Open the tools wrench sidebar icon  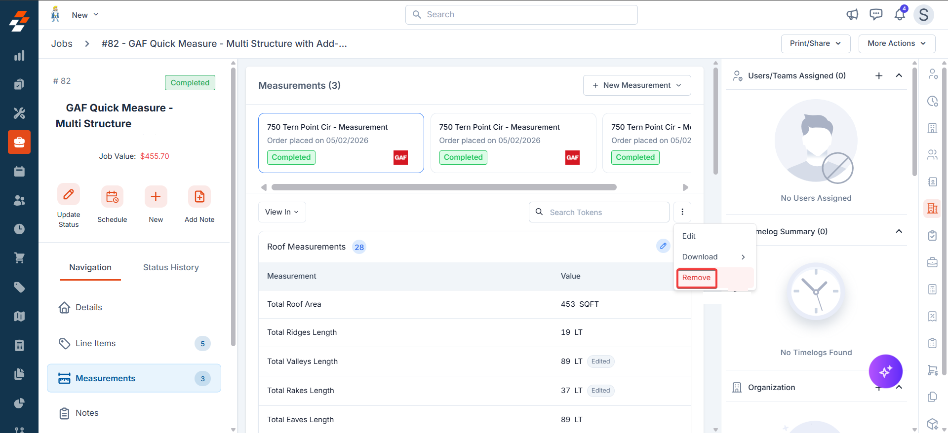pos(19,113)
